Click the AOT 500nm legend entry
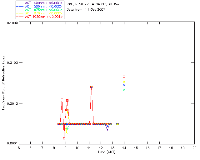 [40, 6]
